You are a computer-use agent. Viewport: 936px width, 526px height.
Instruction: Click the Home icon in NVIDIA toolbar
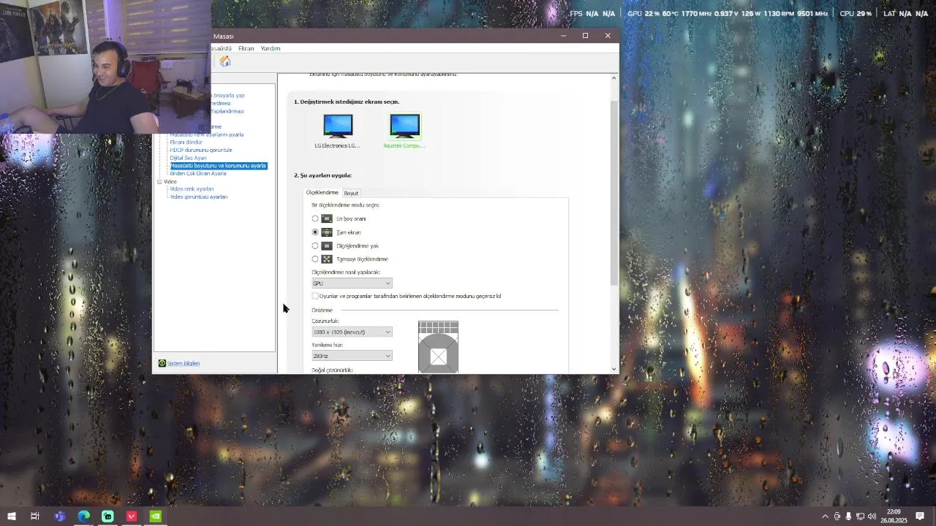pos(225,61)
